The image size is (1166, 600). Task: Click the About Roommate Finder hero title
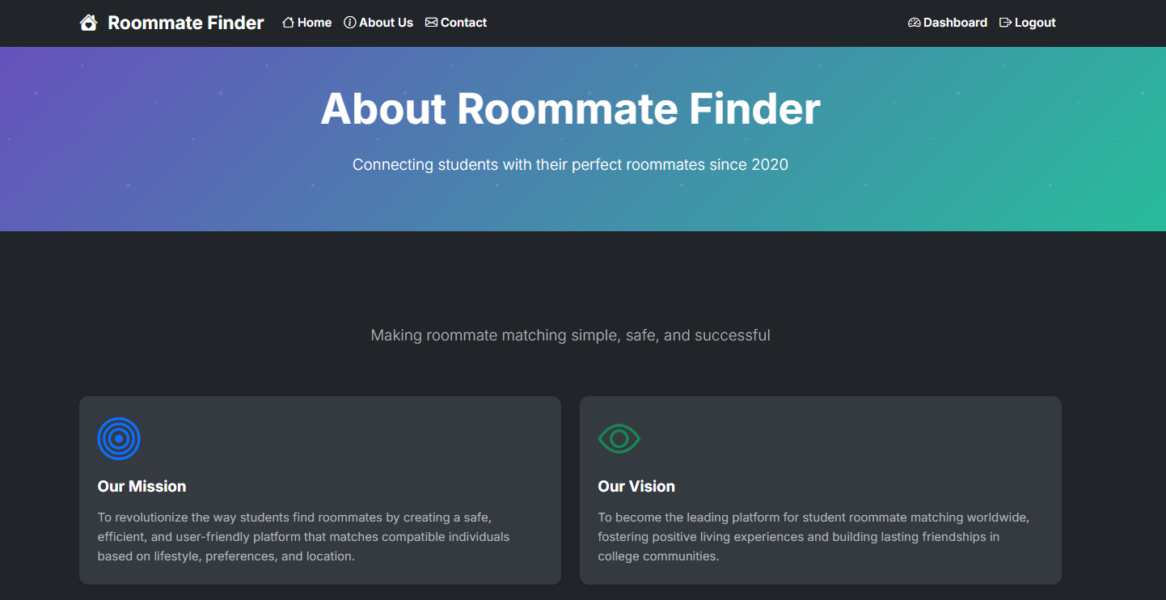571,109
